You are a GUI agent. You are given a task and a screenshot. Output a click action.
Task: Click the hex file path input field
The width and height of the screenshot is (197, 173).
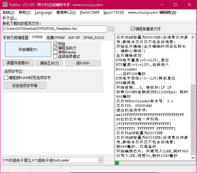tap(55, 29)
